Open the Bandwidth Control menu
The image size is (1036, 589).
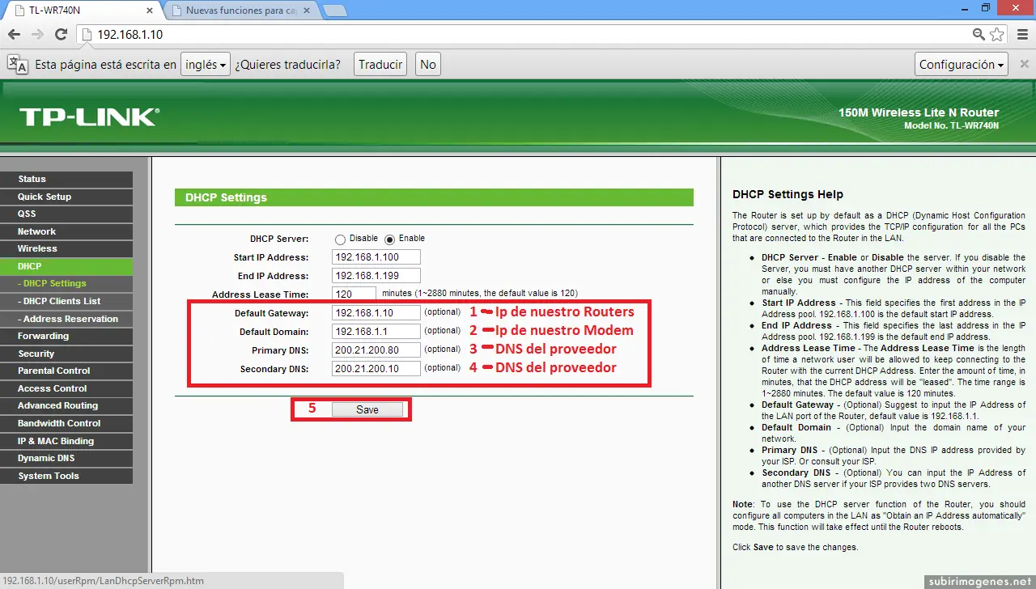click(66, 423)
